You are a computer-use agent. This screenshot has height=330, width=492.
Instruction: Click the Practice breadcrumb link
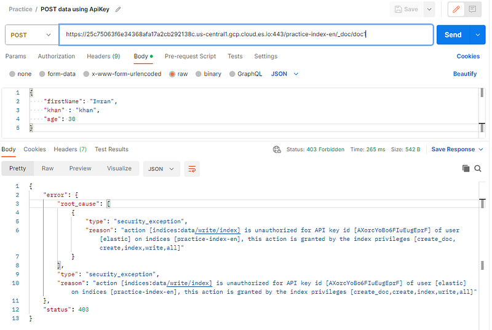click(20, 9)
